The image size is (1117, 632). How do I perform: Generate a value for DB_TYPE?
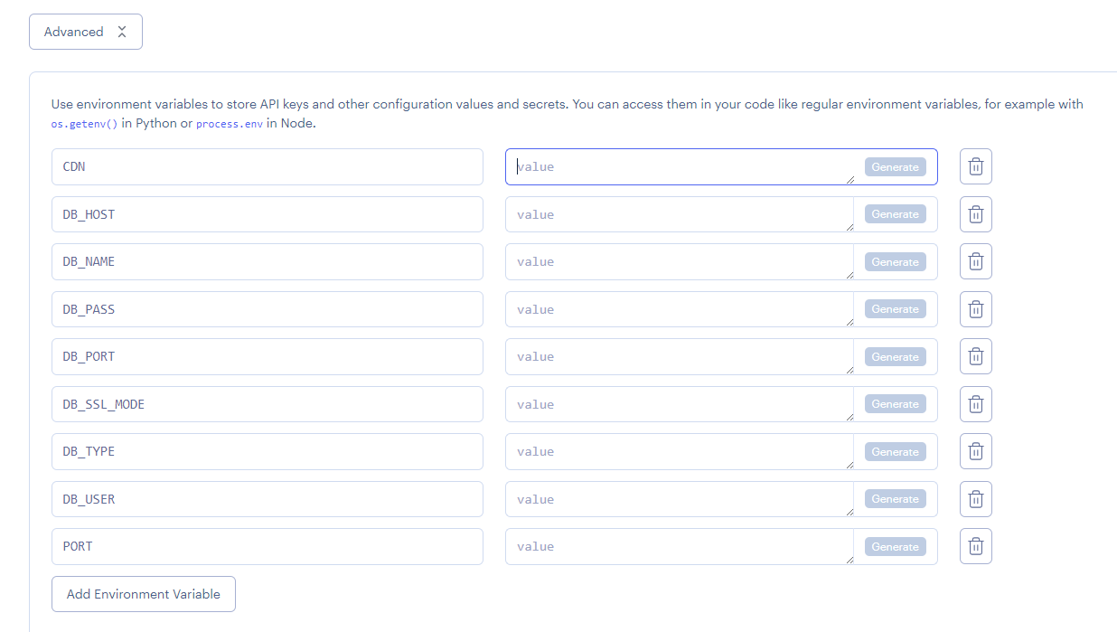(x=895, y=451)
